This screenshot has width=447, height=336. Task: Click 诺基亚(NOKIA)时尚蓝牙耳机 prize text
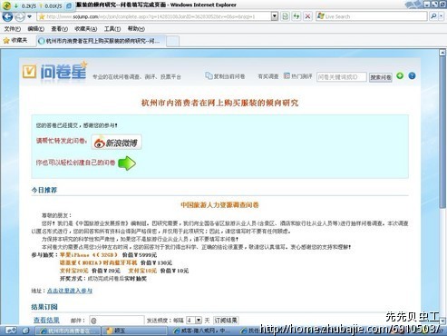click(98, 262)
